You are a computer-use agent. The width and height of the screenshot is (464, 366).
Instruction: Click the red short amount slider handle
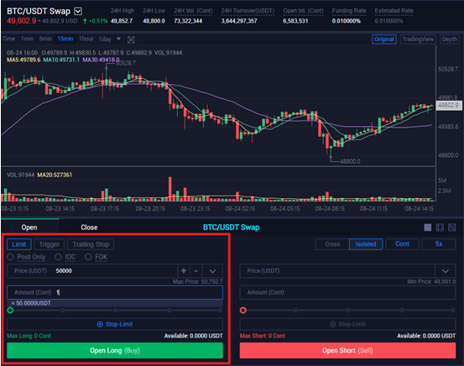(x=243, y=311)
